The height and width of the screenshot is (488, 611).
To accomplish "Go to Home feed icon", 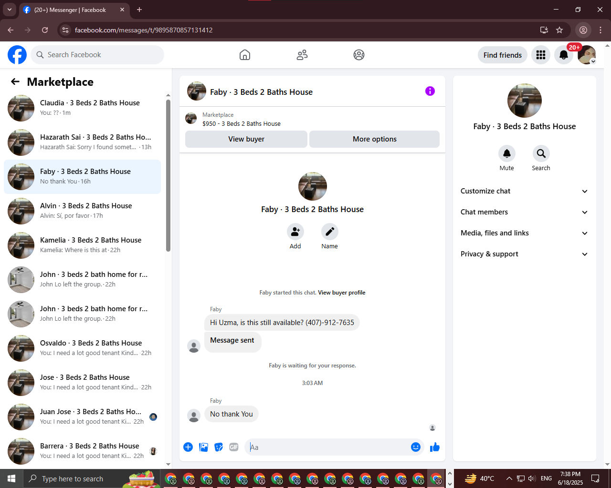I will click(x=245, y=55).
